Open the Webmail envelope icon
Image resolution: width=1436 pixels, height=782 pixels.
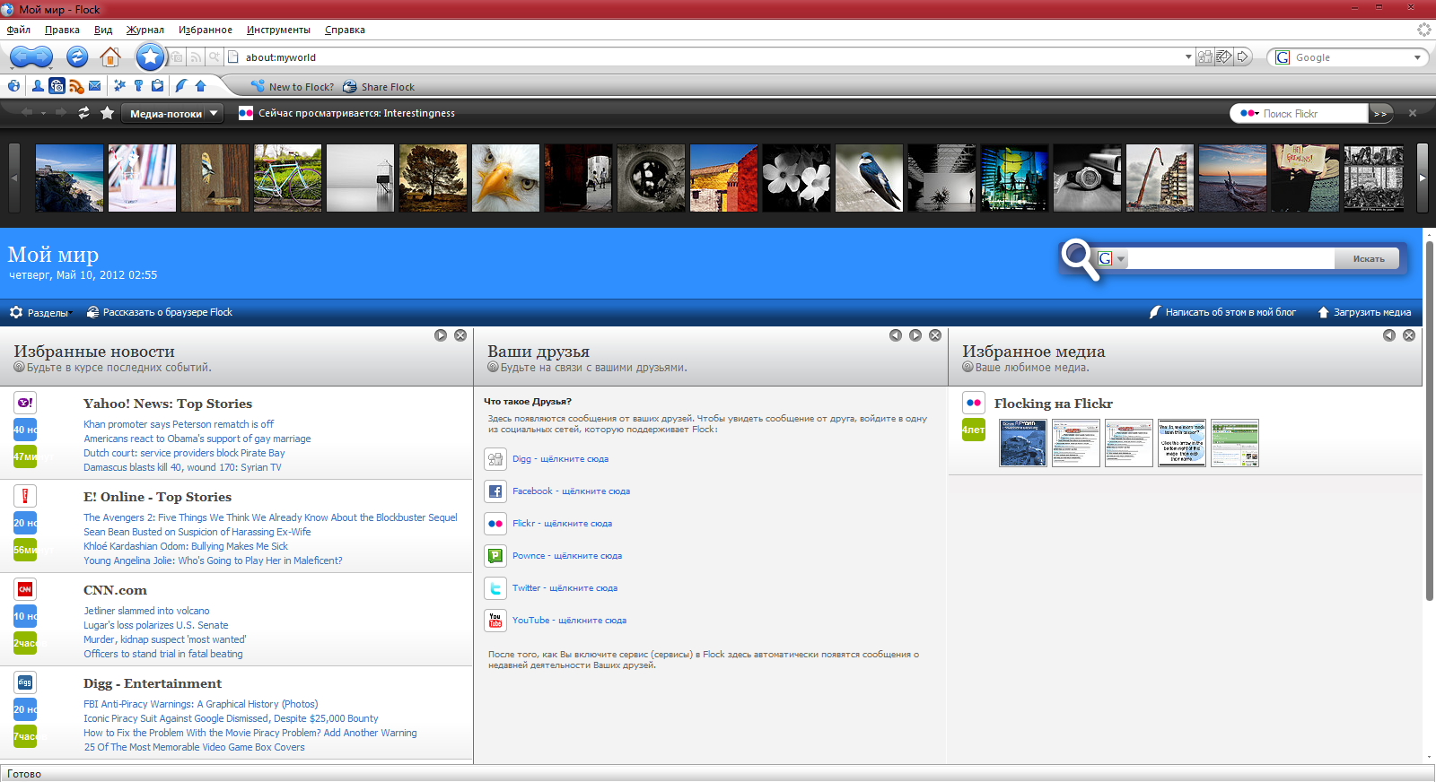coord(94,86)
